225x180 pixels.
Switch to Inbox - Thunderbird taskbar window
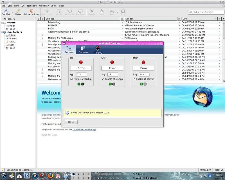pos(110,178)
